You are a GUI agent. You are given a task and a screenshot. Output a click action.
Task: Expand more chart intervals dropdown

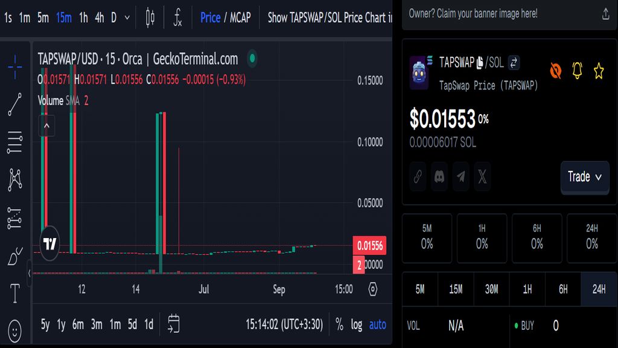tap(127, 18)
